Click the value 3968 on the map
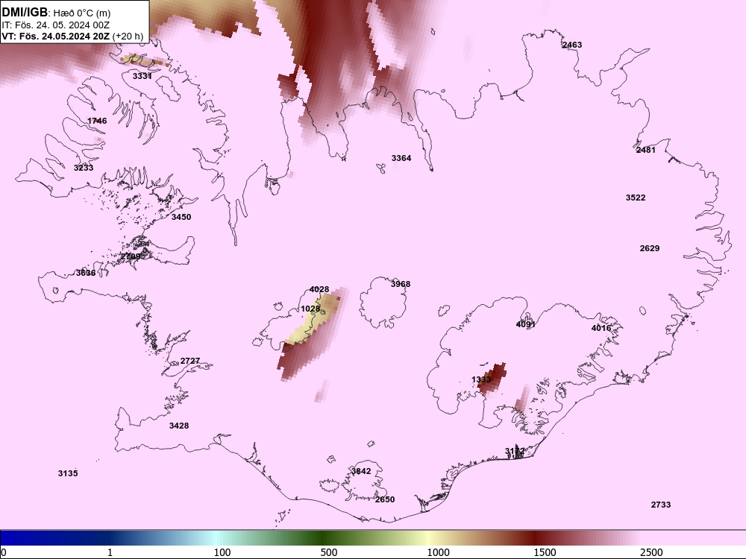The width and height of the screenshot is (746, 559). point(401,284)
